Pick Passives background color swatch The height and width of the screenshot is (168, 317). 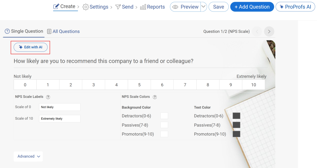(164, 125)
